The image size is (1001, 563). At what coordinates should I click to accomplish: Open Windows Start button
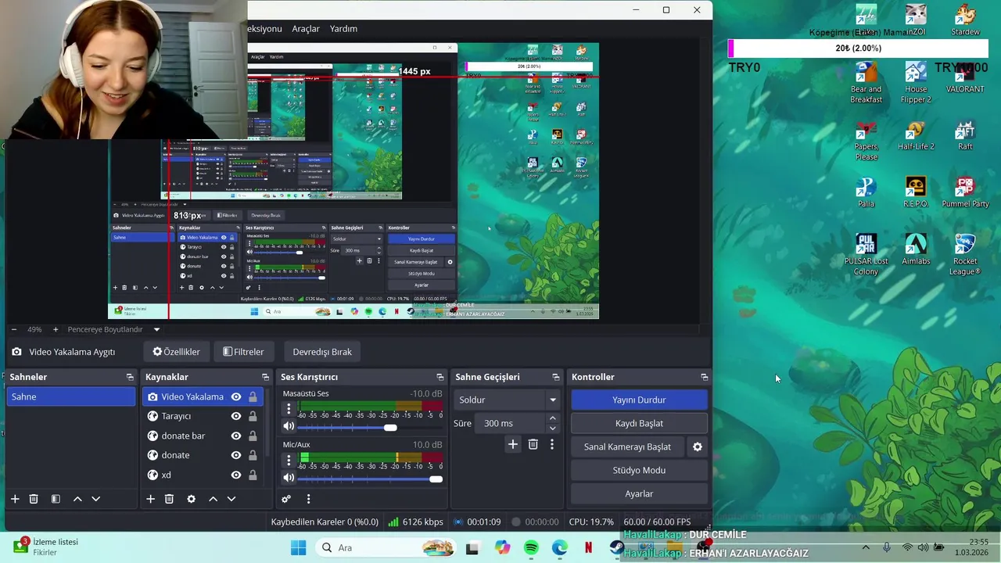[x=298, y=548]
